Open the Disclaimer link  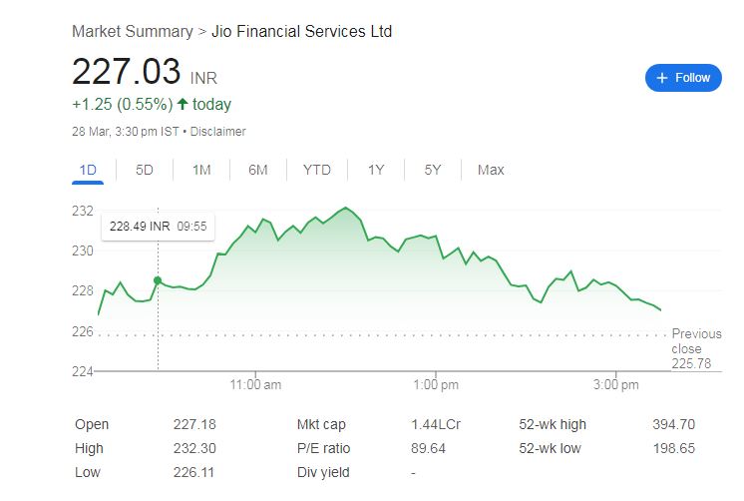point(217,132)
